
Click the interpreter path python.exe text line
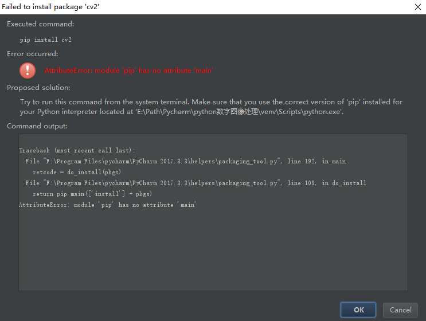pyautogui.click(x=182, y=112)
